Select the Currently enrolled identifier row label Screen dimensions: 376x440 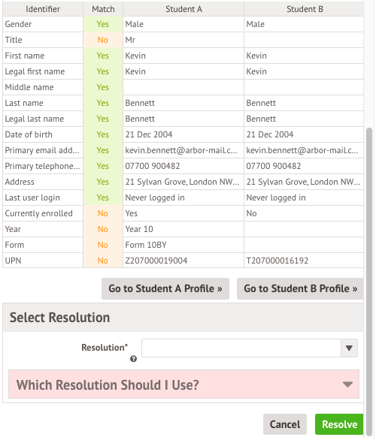pyautogui.click(x=43, y=213)
